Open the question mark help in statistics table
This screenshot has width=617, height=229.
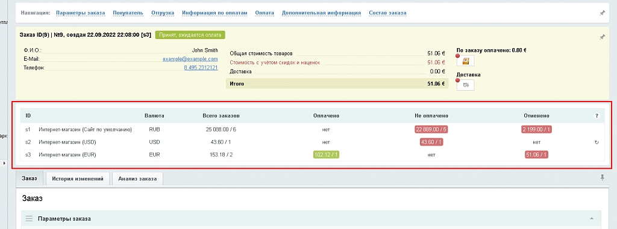(597, 116)
